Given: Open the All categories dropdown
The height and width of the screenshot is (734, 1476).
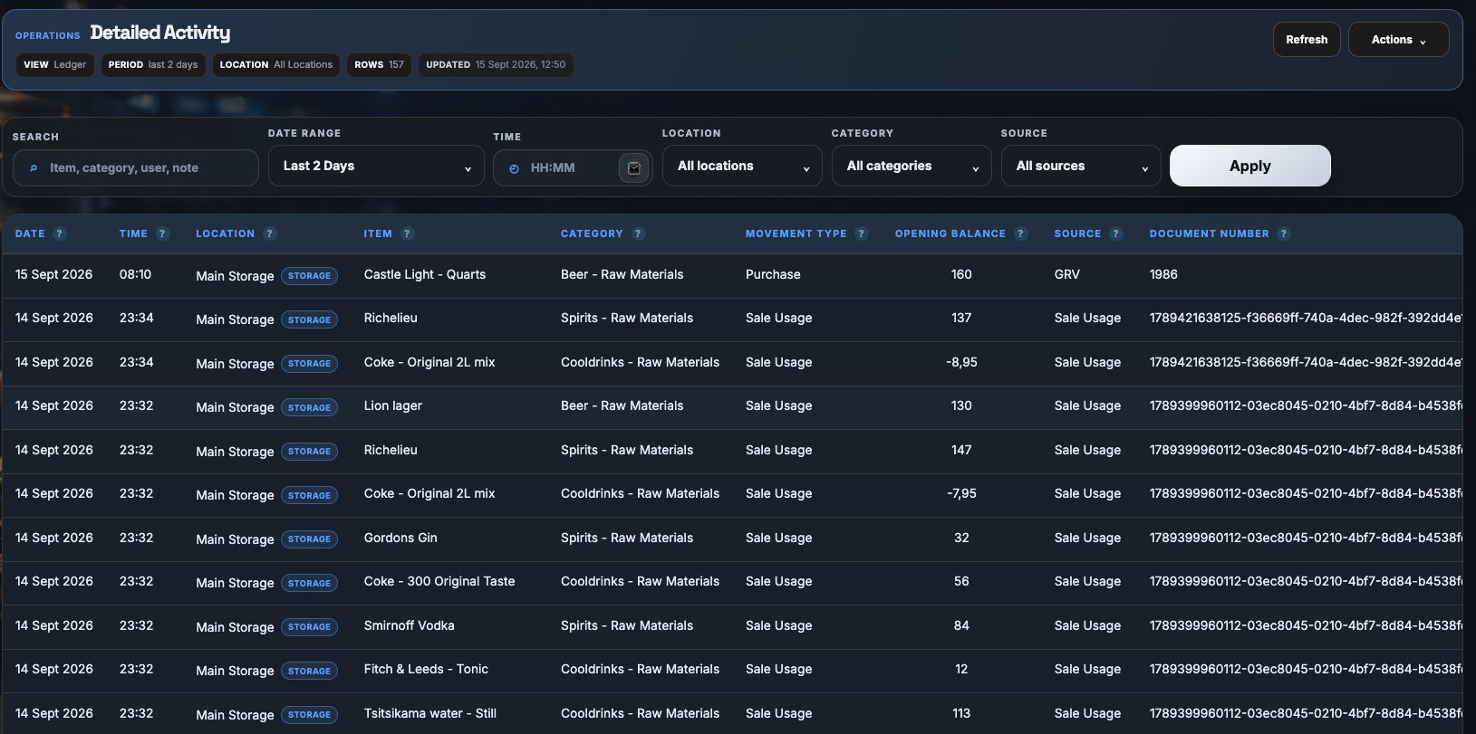Looking at the screenshot, I should 912,167.
